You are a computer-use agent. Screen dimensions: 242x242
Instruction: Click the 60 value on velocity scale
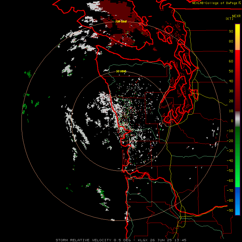click(x=231, y=61)
